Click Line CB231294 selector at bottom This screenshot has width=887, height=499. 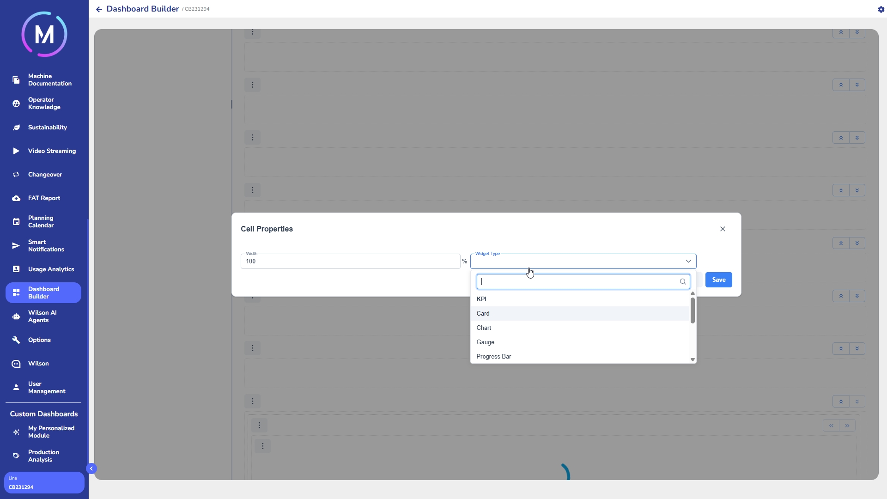[x=44, y=482]
